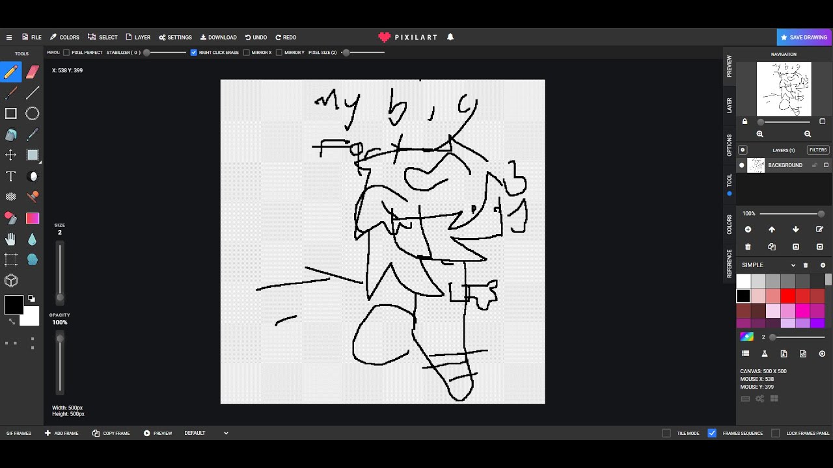
Task: Select the Hand pan tool
Action: coord(11,239)
